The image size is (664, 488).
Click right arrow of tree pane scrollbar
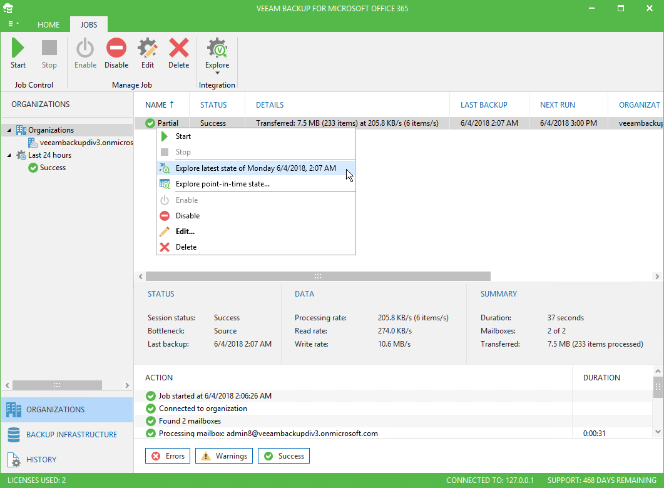coord(127,385)
